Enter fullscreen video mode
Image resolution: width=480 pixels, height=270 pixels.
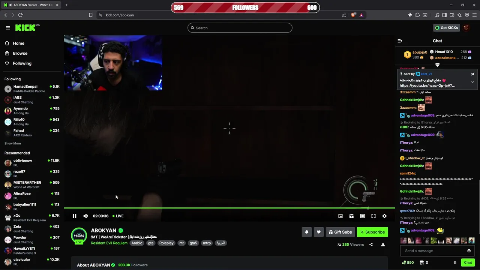pos(373,216)
